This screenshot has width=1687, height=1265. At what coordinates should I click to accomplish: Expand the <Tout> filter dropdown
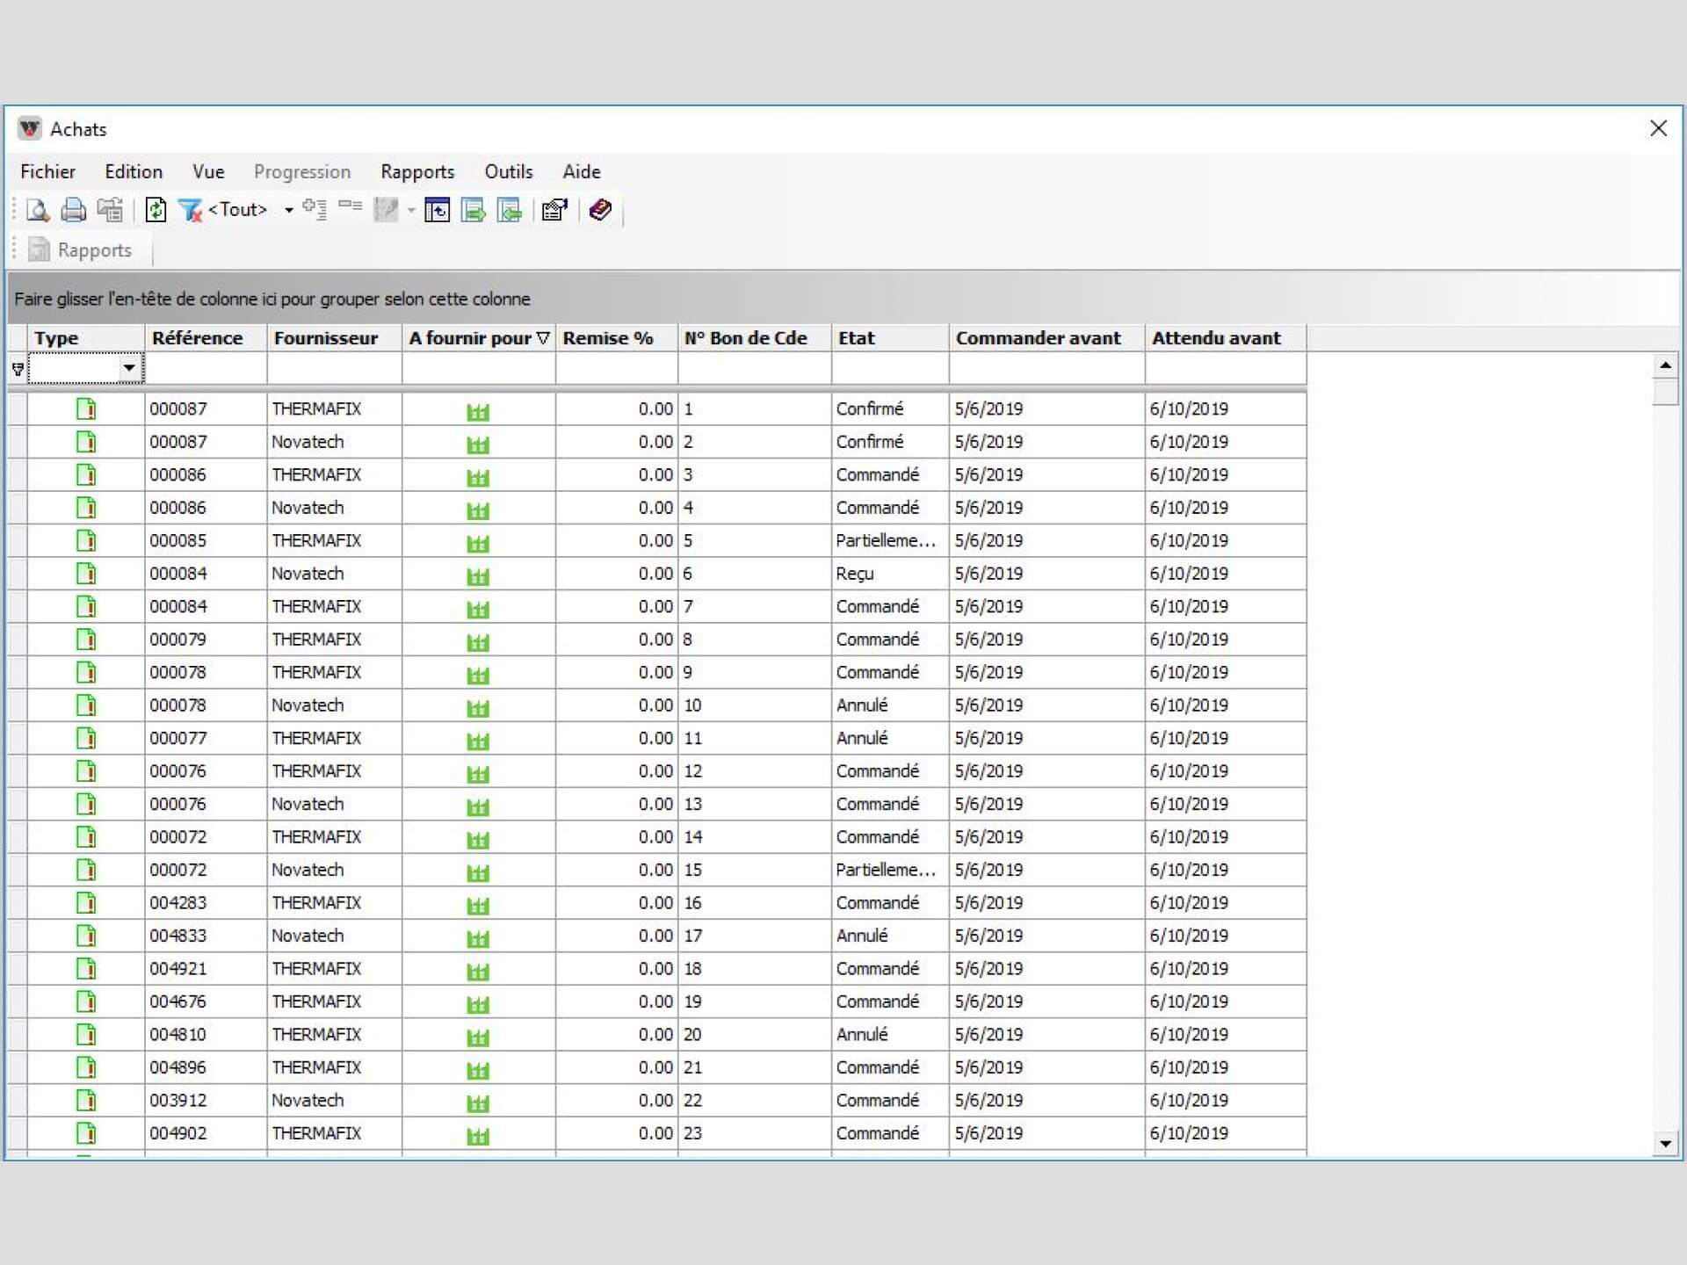coord(288,210)
